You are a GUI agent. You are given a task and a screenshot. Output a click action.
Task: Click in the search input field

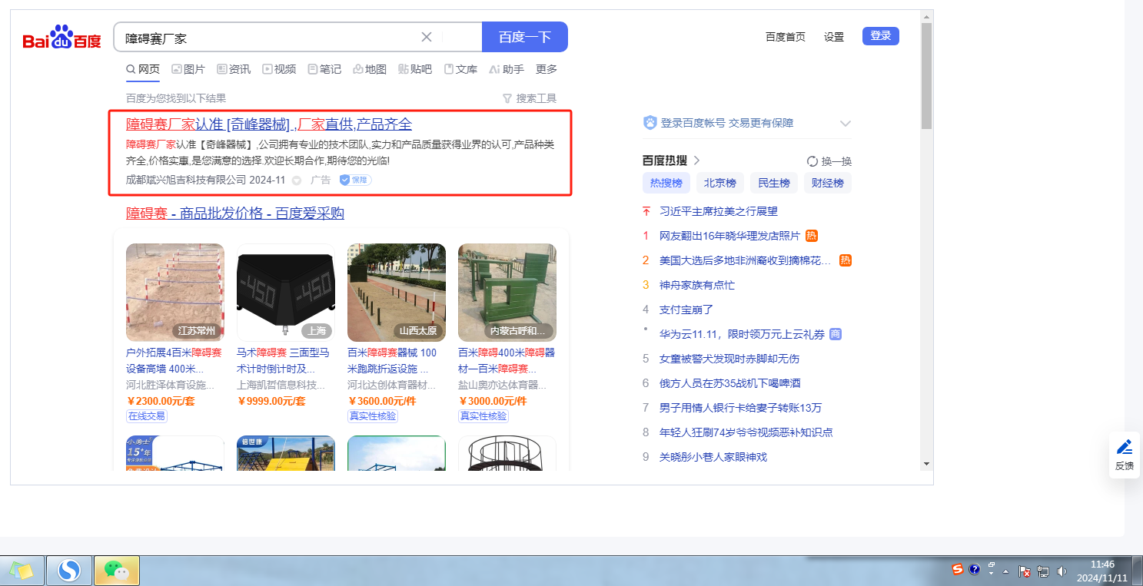click(x=269, y=37)
